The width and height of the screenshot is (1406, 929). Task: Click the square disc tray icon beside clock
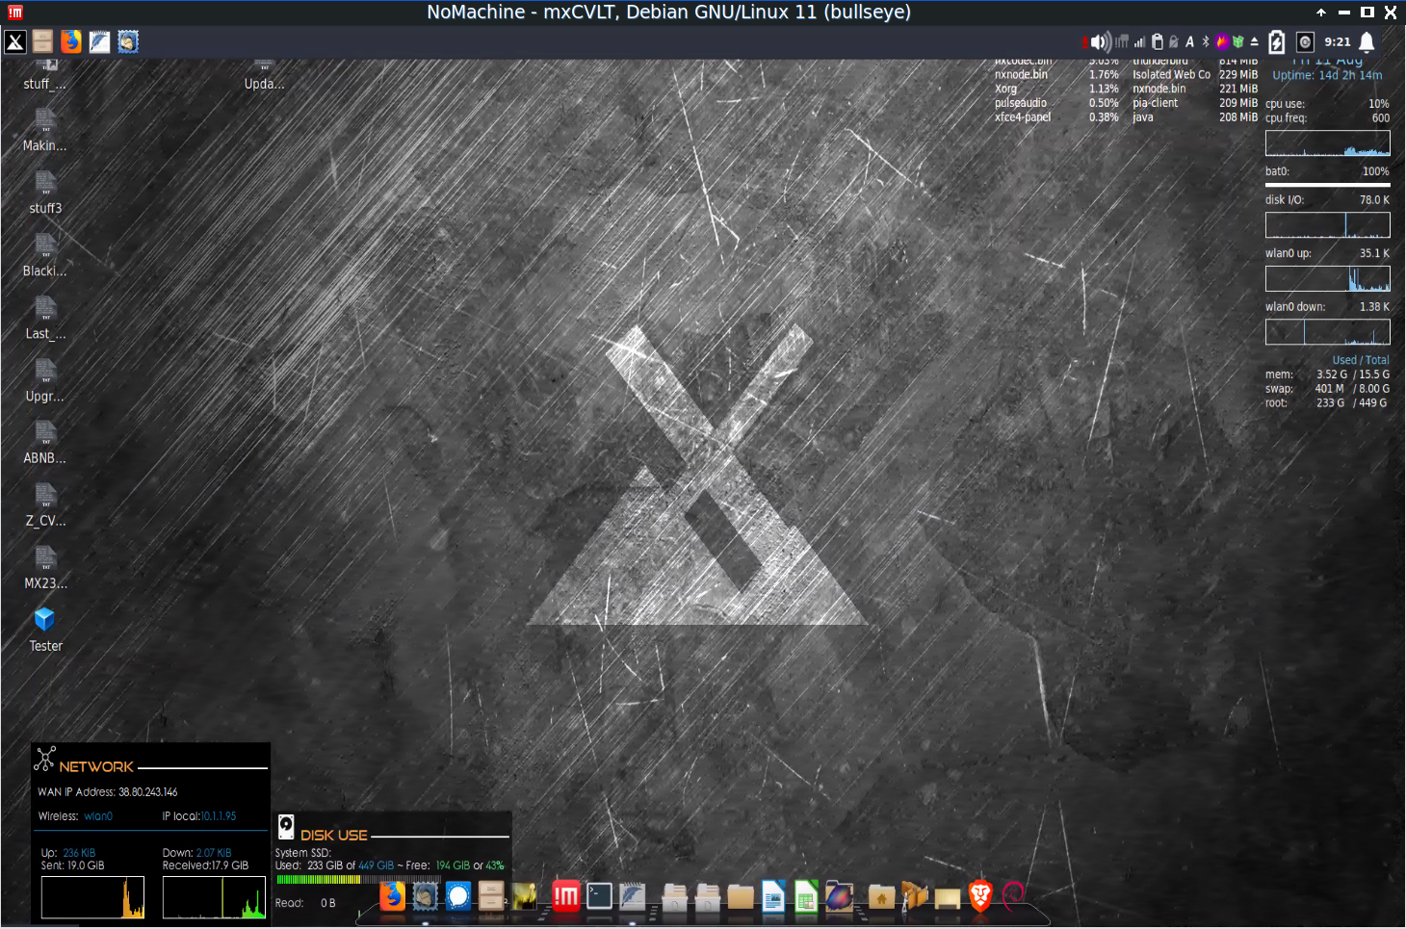(1305, 41)
